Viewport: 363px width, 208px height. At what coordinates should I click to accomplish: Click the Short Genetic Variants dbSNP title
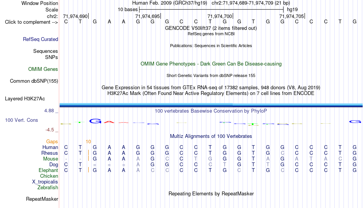pos(211,76)
